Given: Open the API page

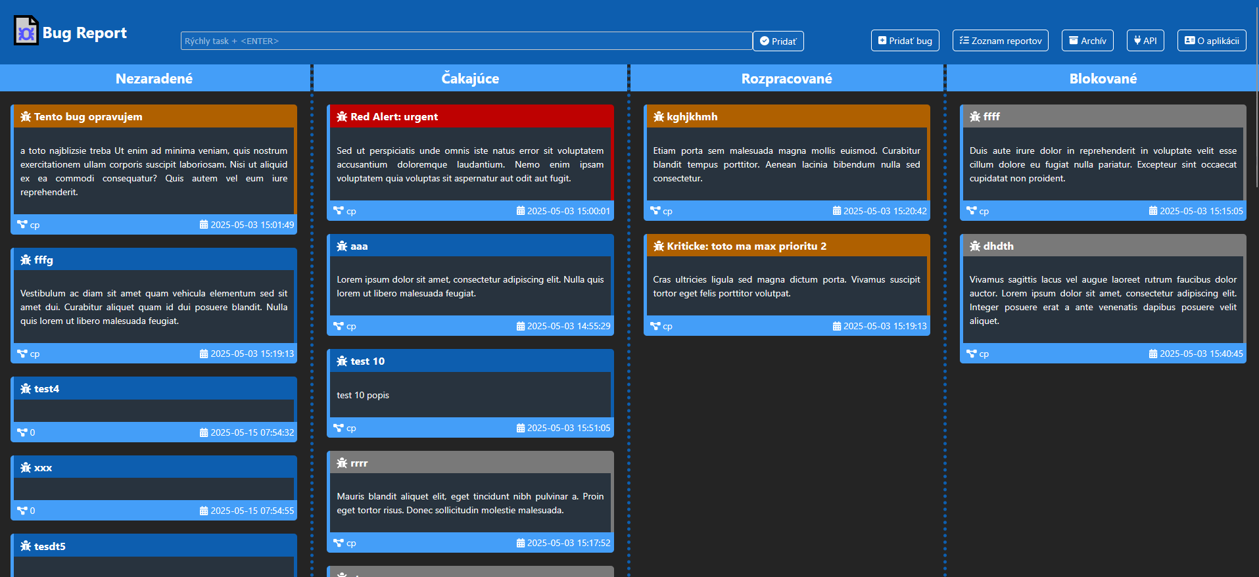Looking at the screenshot, I should click(1145, 41).
